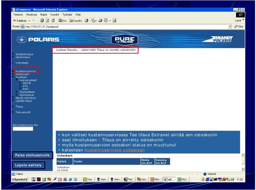Click the Etsi tuotenumerolla search field

pyautogui.click(x=23, y=129)
